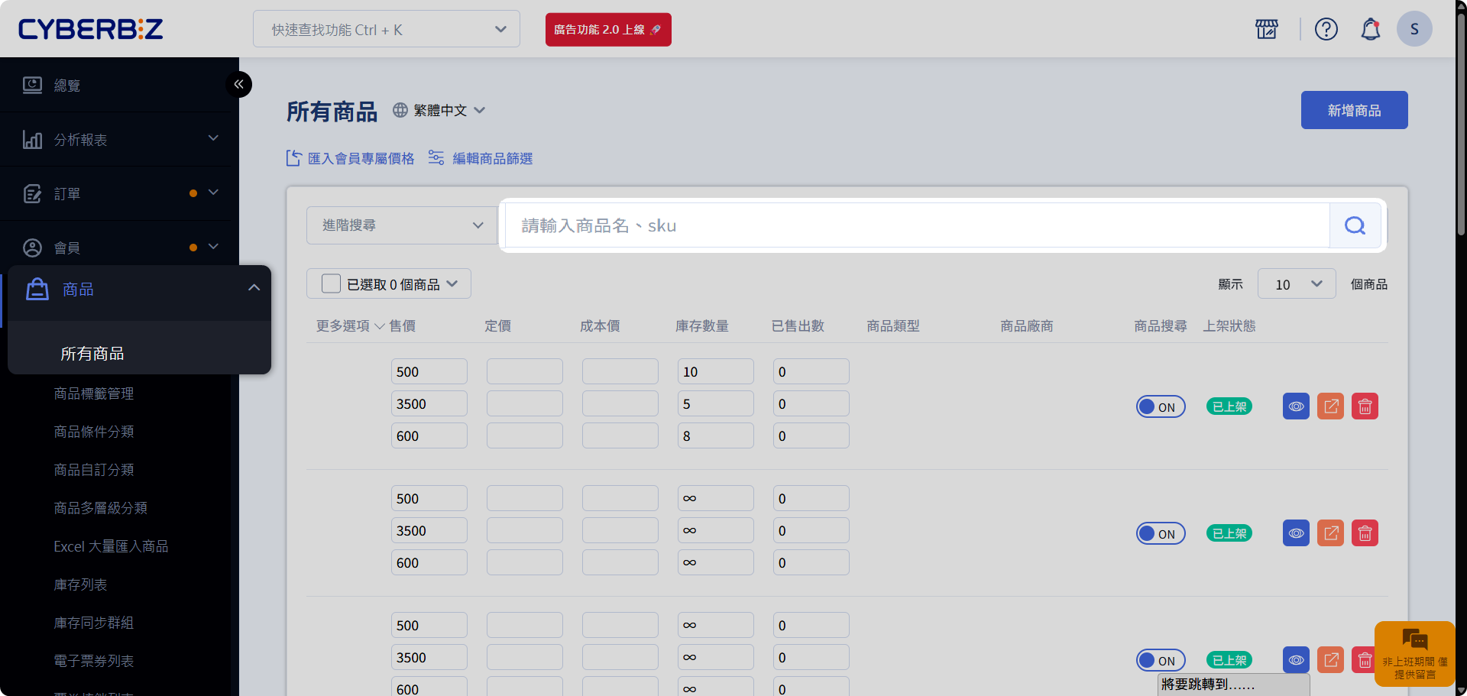Collapse the sidebar with double-arrow button
1467x696 pixels.
pos(238,84)
